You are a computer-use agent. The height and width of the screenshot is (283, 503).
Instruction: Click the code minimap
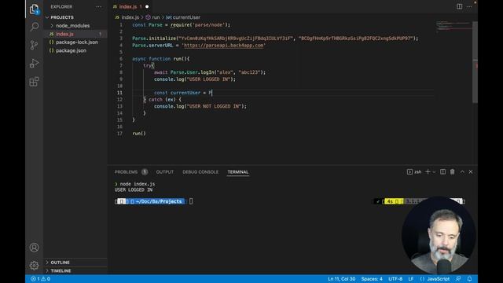click(x=454, y=26)
